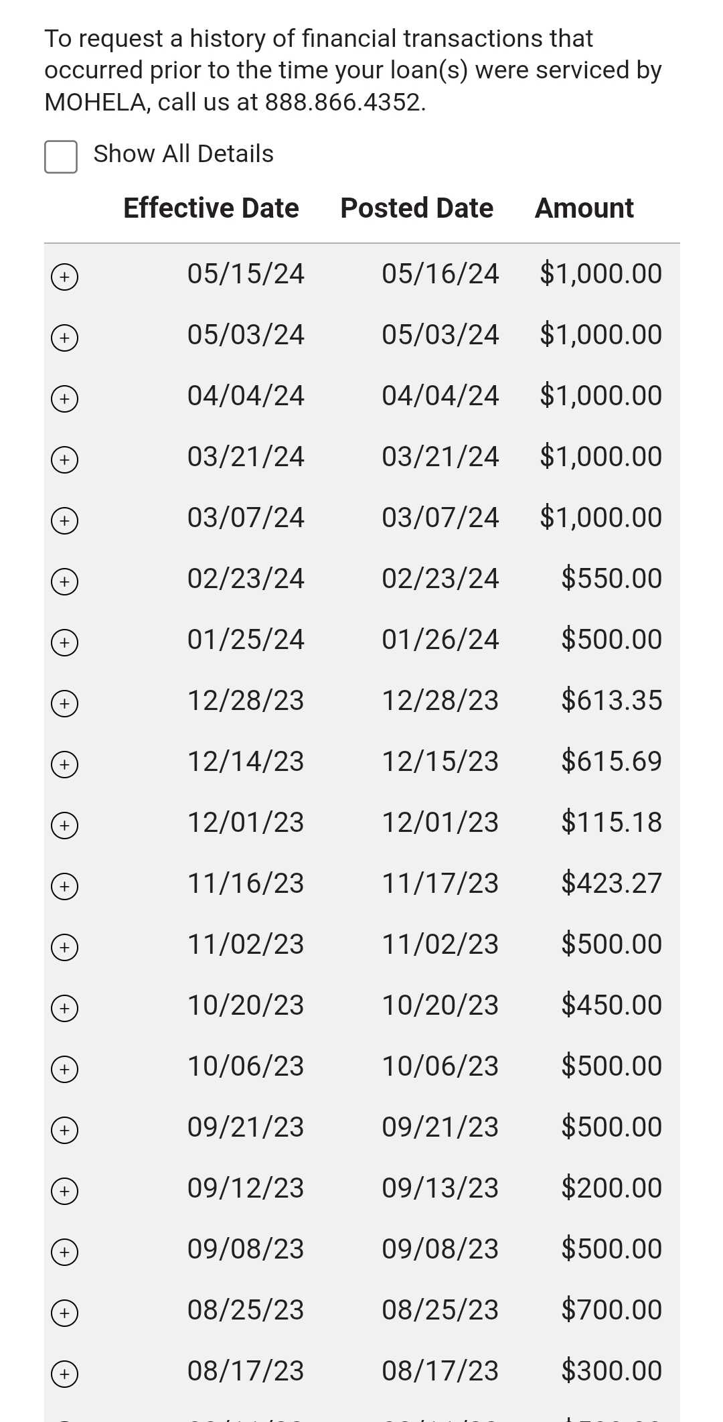
Task: Show details for 08/25/23 $700.00 payment
Action: 64,1313
